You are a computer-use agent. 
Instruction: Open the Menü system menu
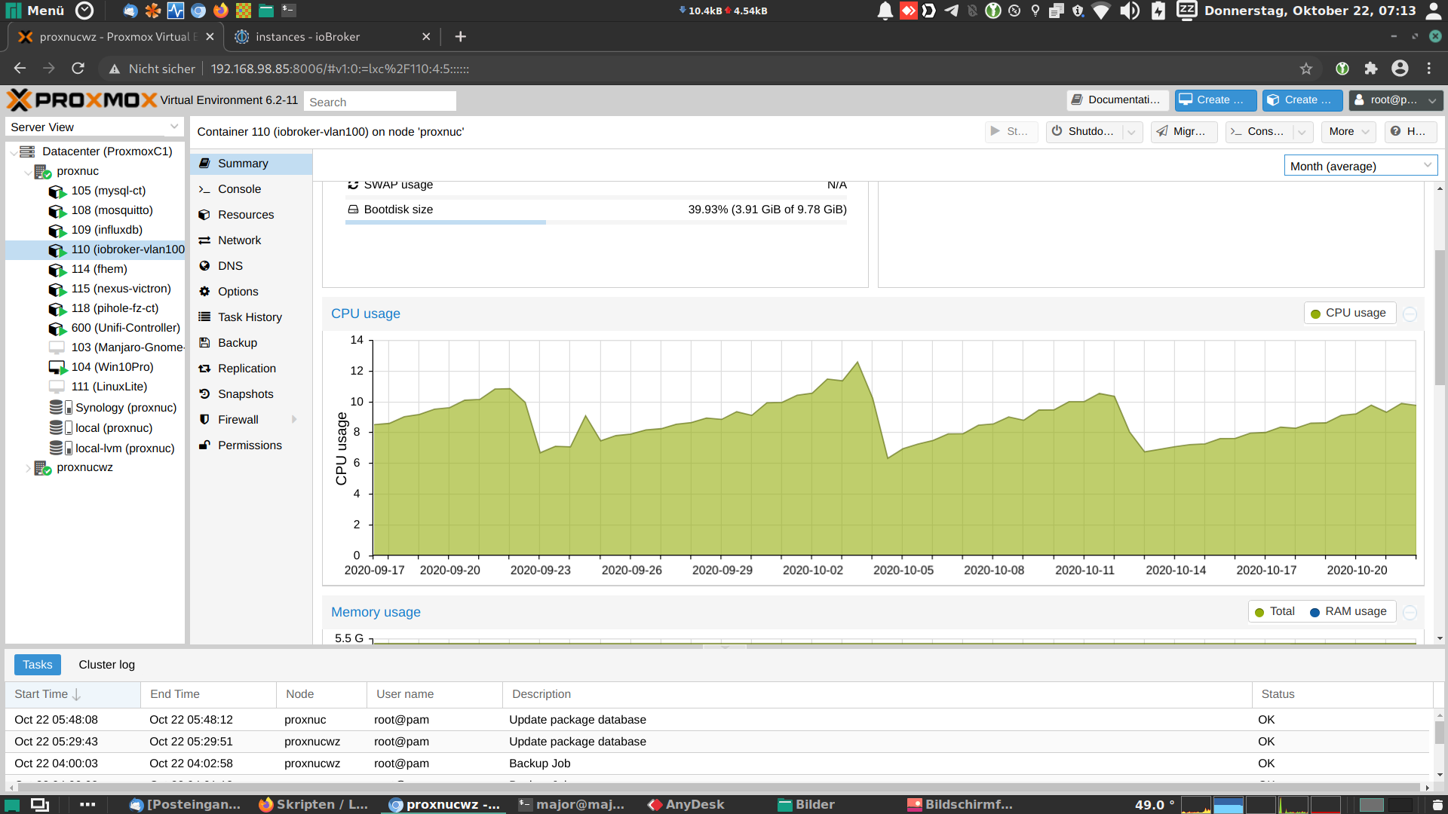pyautogui.click(x=35, y=11)
